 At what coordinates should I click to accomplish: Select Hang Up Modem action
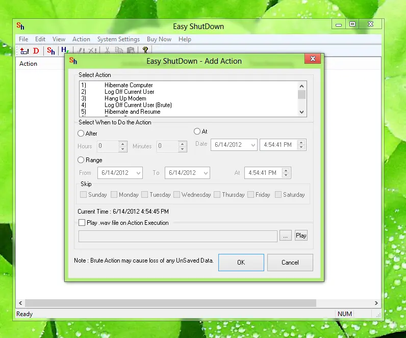click(x=188, y=98)
